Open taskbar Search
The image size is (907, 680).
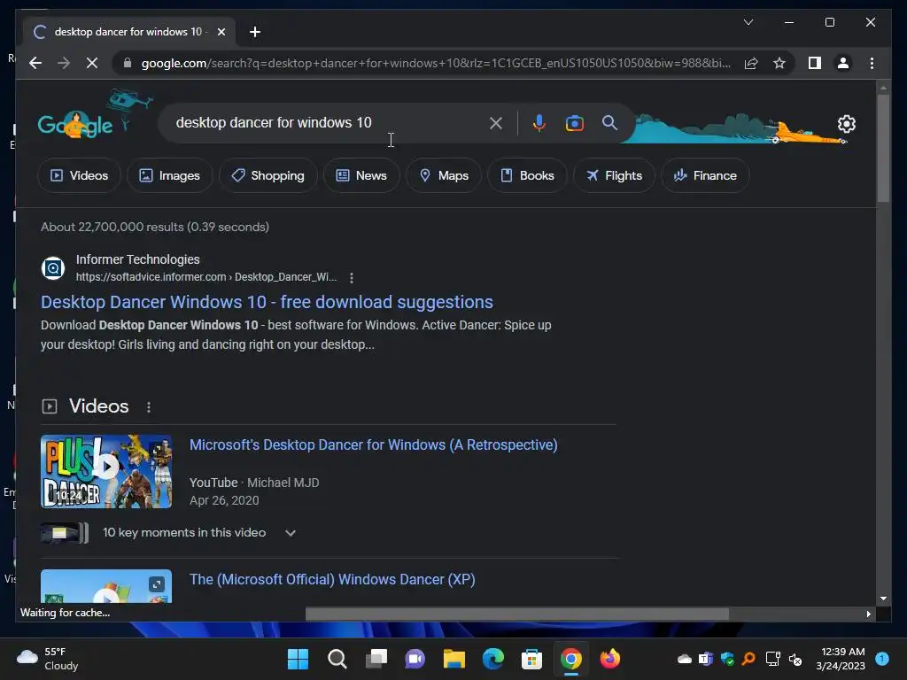pyautogui.click(x=337, y=659)
